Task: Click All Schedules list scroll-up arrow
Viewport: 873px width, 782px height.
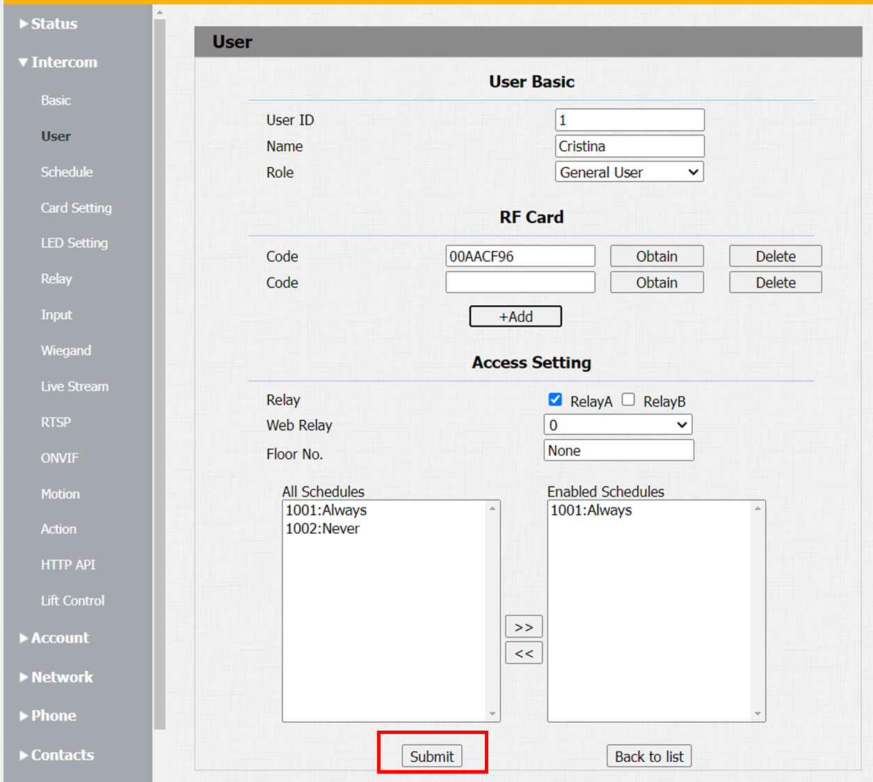Action: [492, 509]
